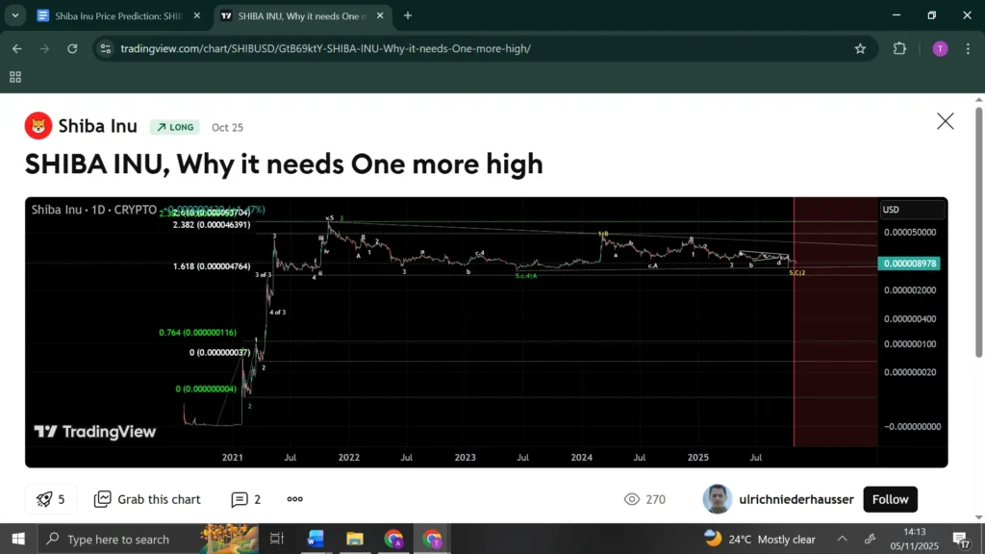
Task: Click the browser profile avatar icon
Action: click(x=940, y=48)
